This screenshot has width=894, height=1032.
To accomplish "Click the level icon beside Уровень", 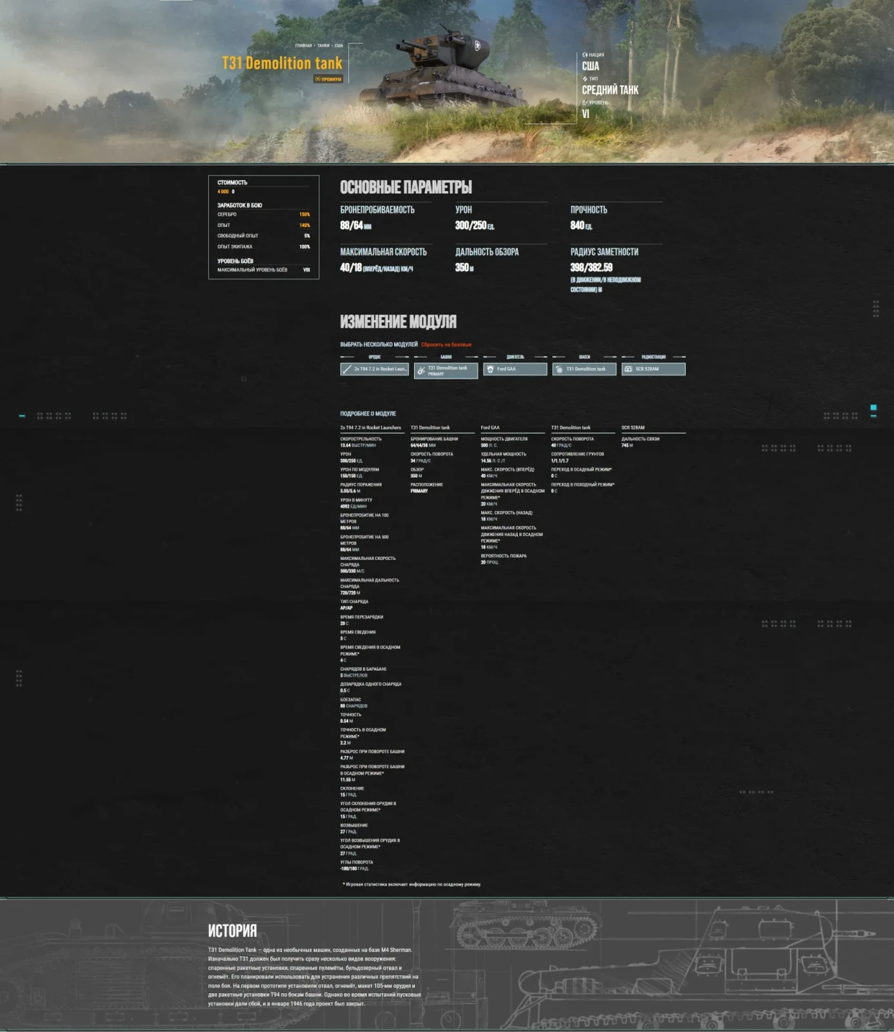I will pos(585,103).
